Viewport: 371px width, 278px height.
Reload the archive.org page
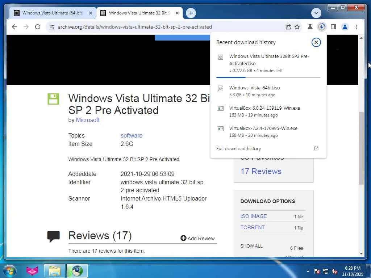38,27
